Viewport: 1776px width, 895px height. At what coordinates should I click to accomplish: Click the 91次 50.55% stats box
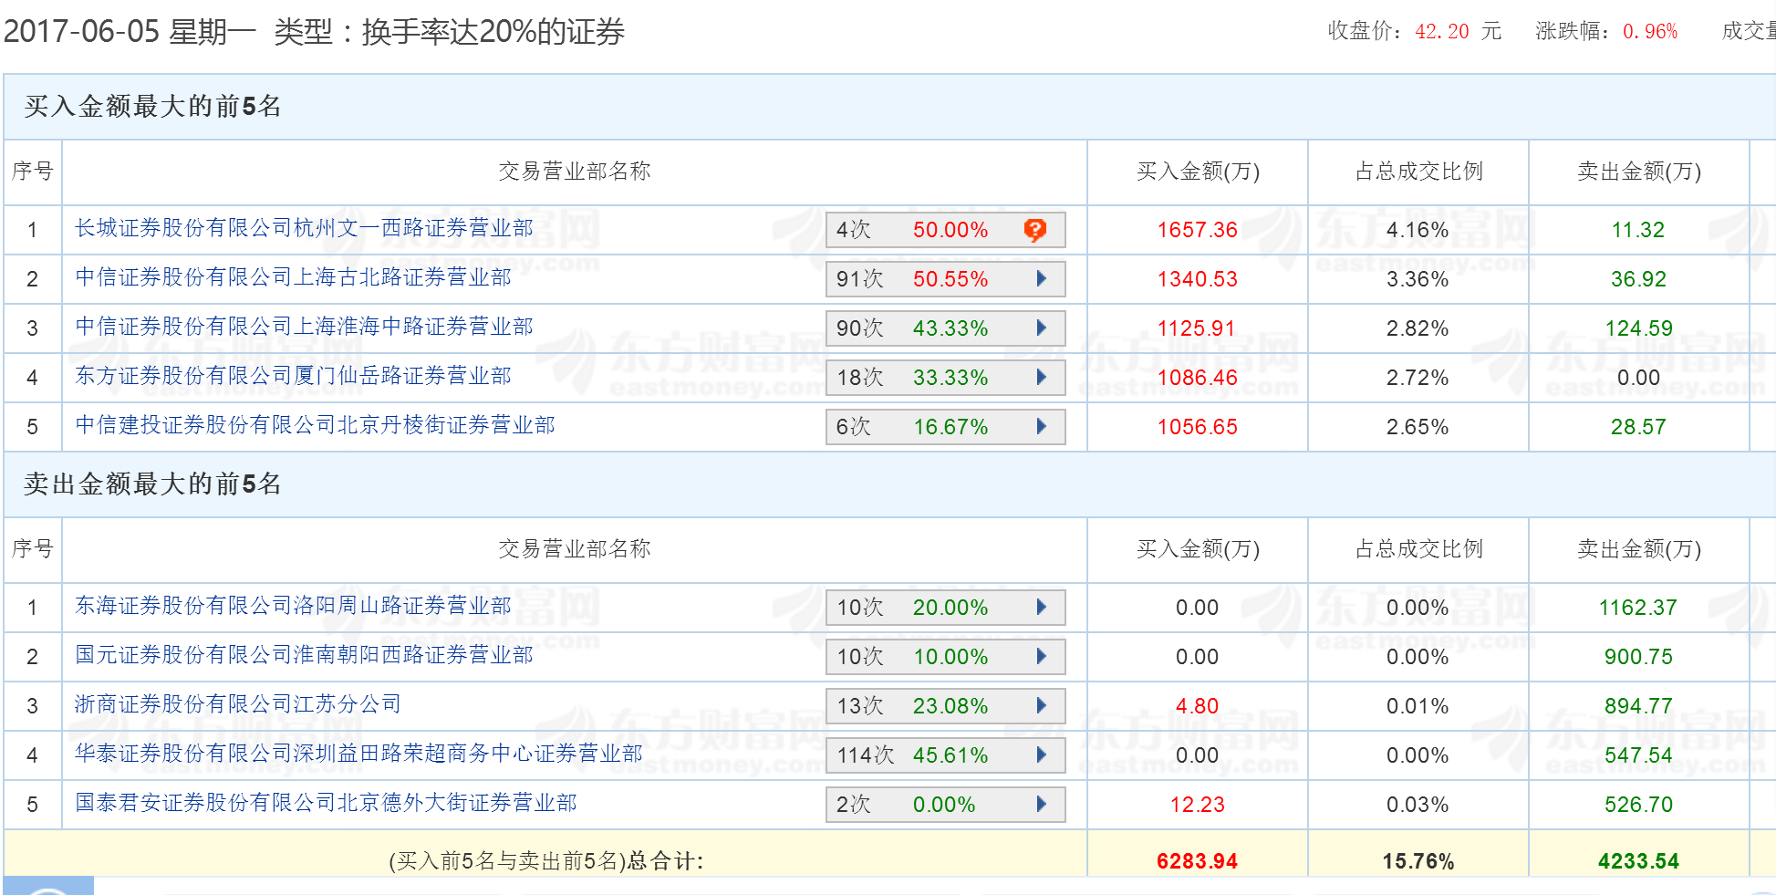point(946,279)
